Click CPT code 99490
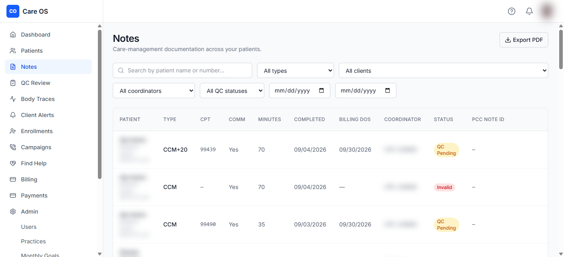This screenshot has height=257, width=564. [208, 224]
